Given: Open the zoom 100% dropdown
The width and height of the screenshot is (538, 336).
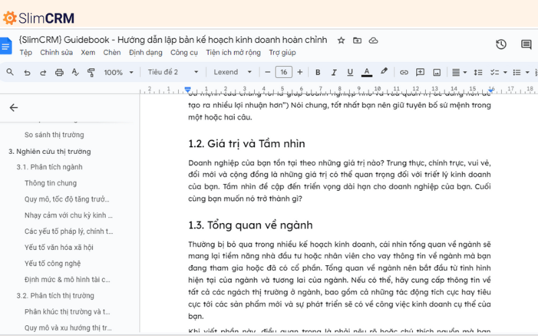Looking at the screenshot, I should [119, 73].
